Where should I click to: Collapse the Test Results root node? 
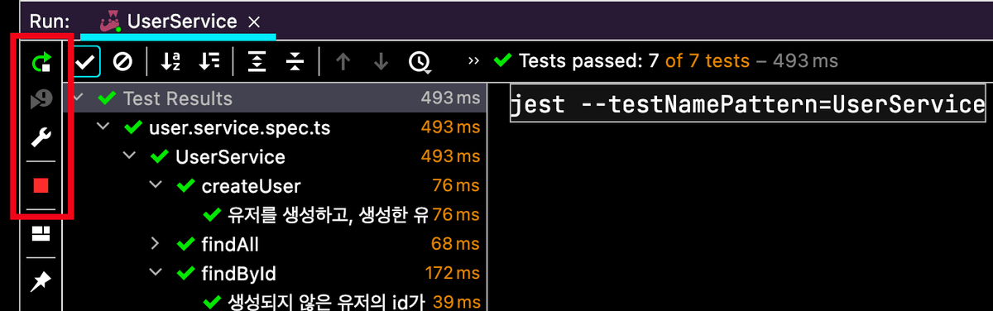click(x=79, y=98)
